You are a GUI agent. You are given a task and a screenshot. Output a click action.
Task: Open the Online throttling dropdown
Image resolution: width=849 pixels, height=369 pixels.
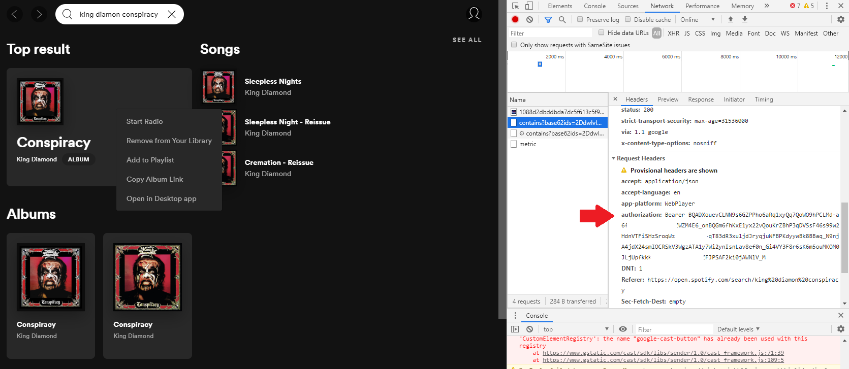pyautogui.click(x=698, y=19)
